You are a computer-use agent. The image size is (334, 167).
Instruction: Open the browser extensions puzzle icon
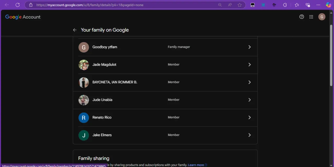(x=285, y=5)
